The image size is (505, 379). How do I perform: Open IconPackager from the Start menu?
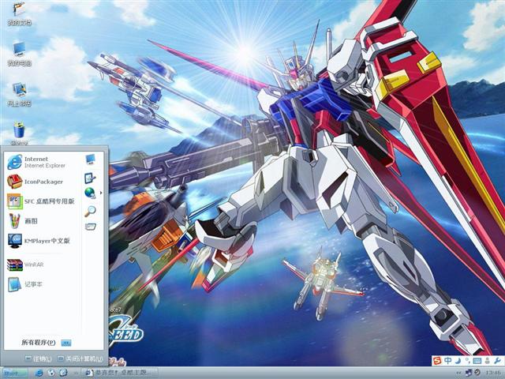coord(35,182)
